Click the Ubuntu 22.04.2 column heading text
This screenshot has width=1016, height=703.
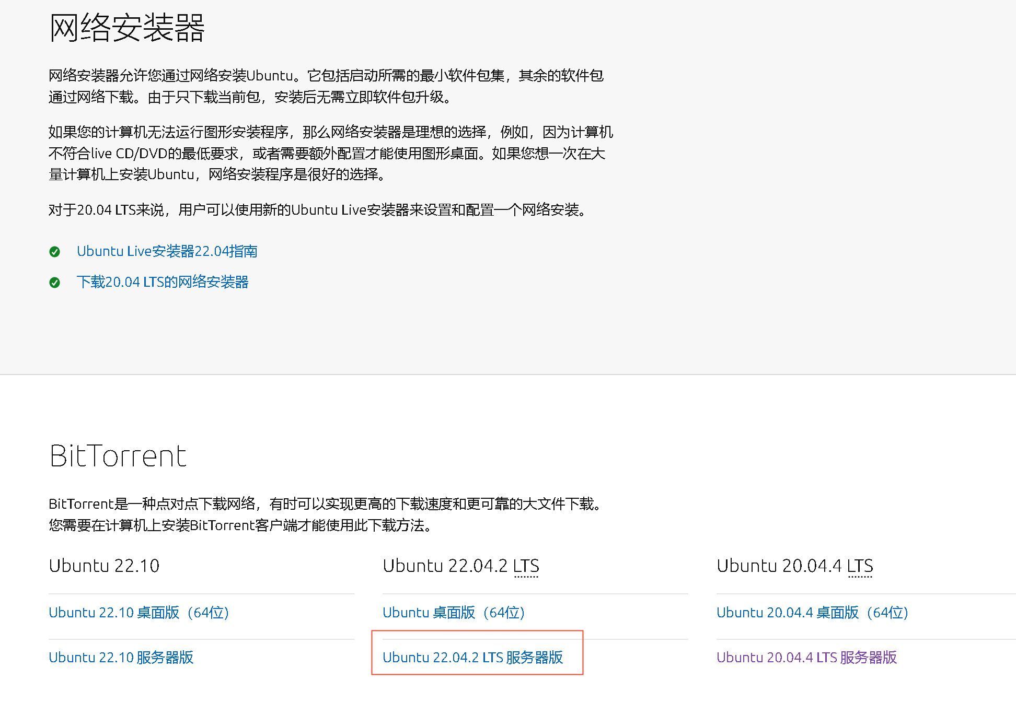click(x=444, y=566)
